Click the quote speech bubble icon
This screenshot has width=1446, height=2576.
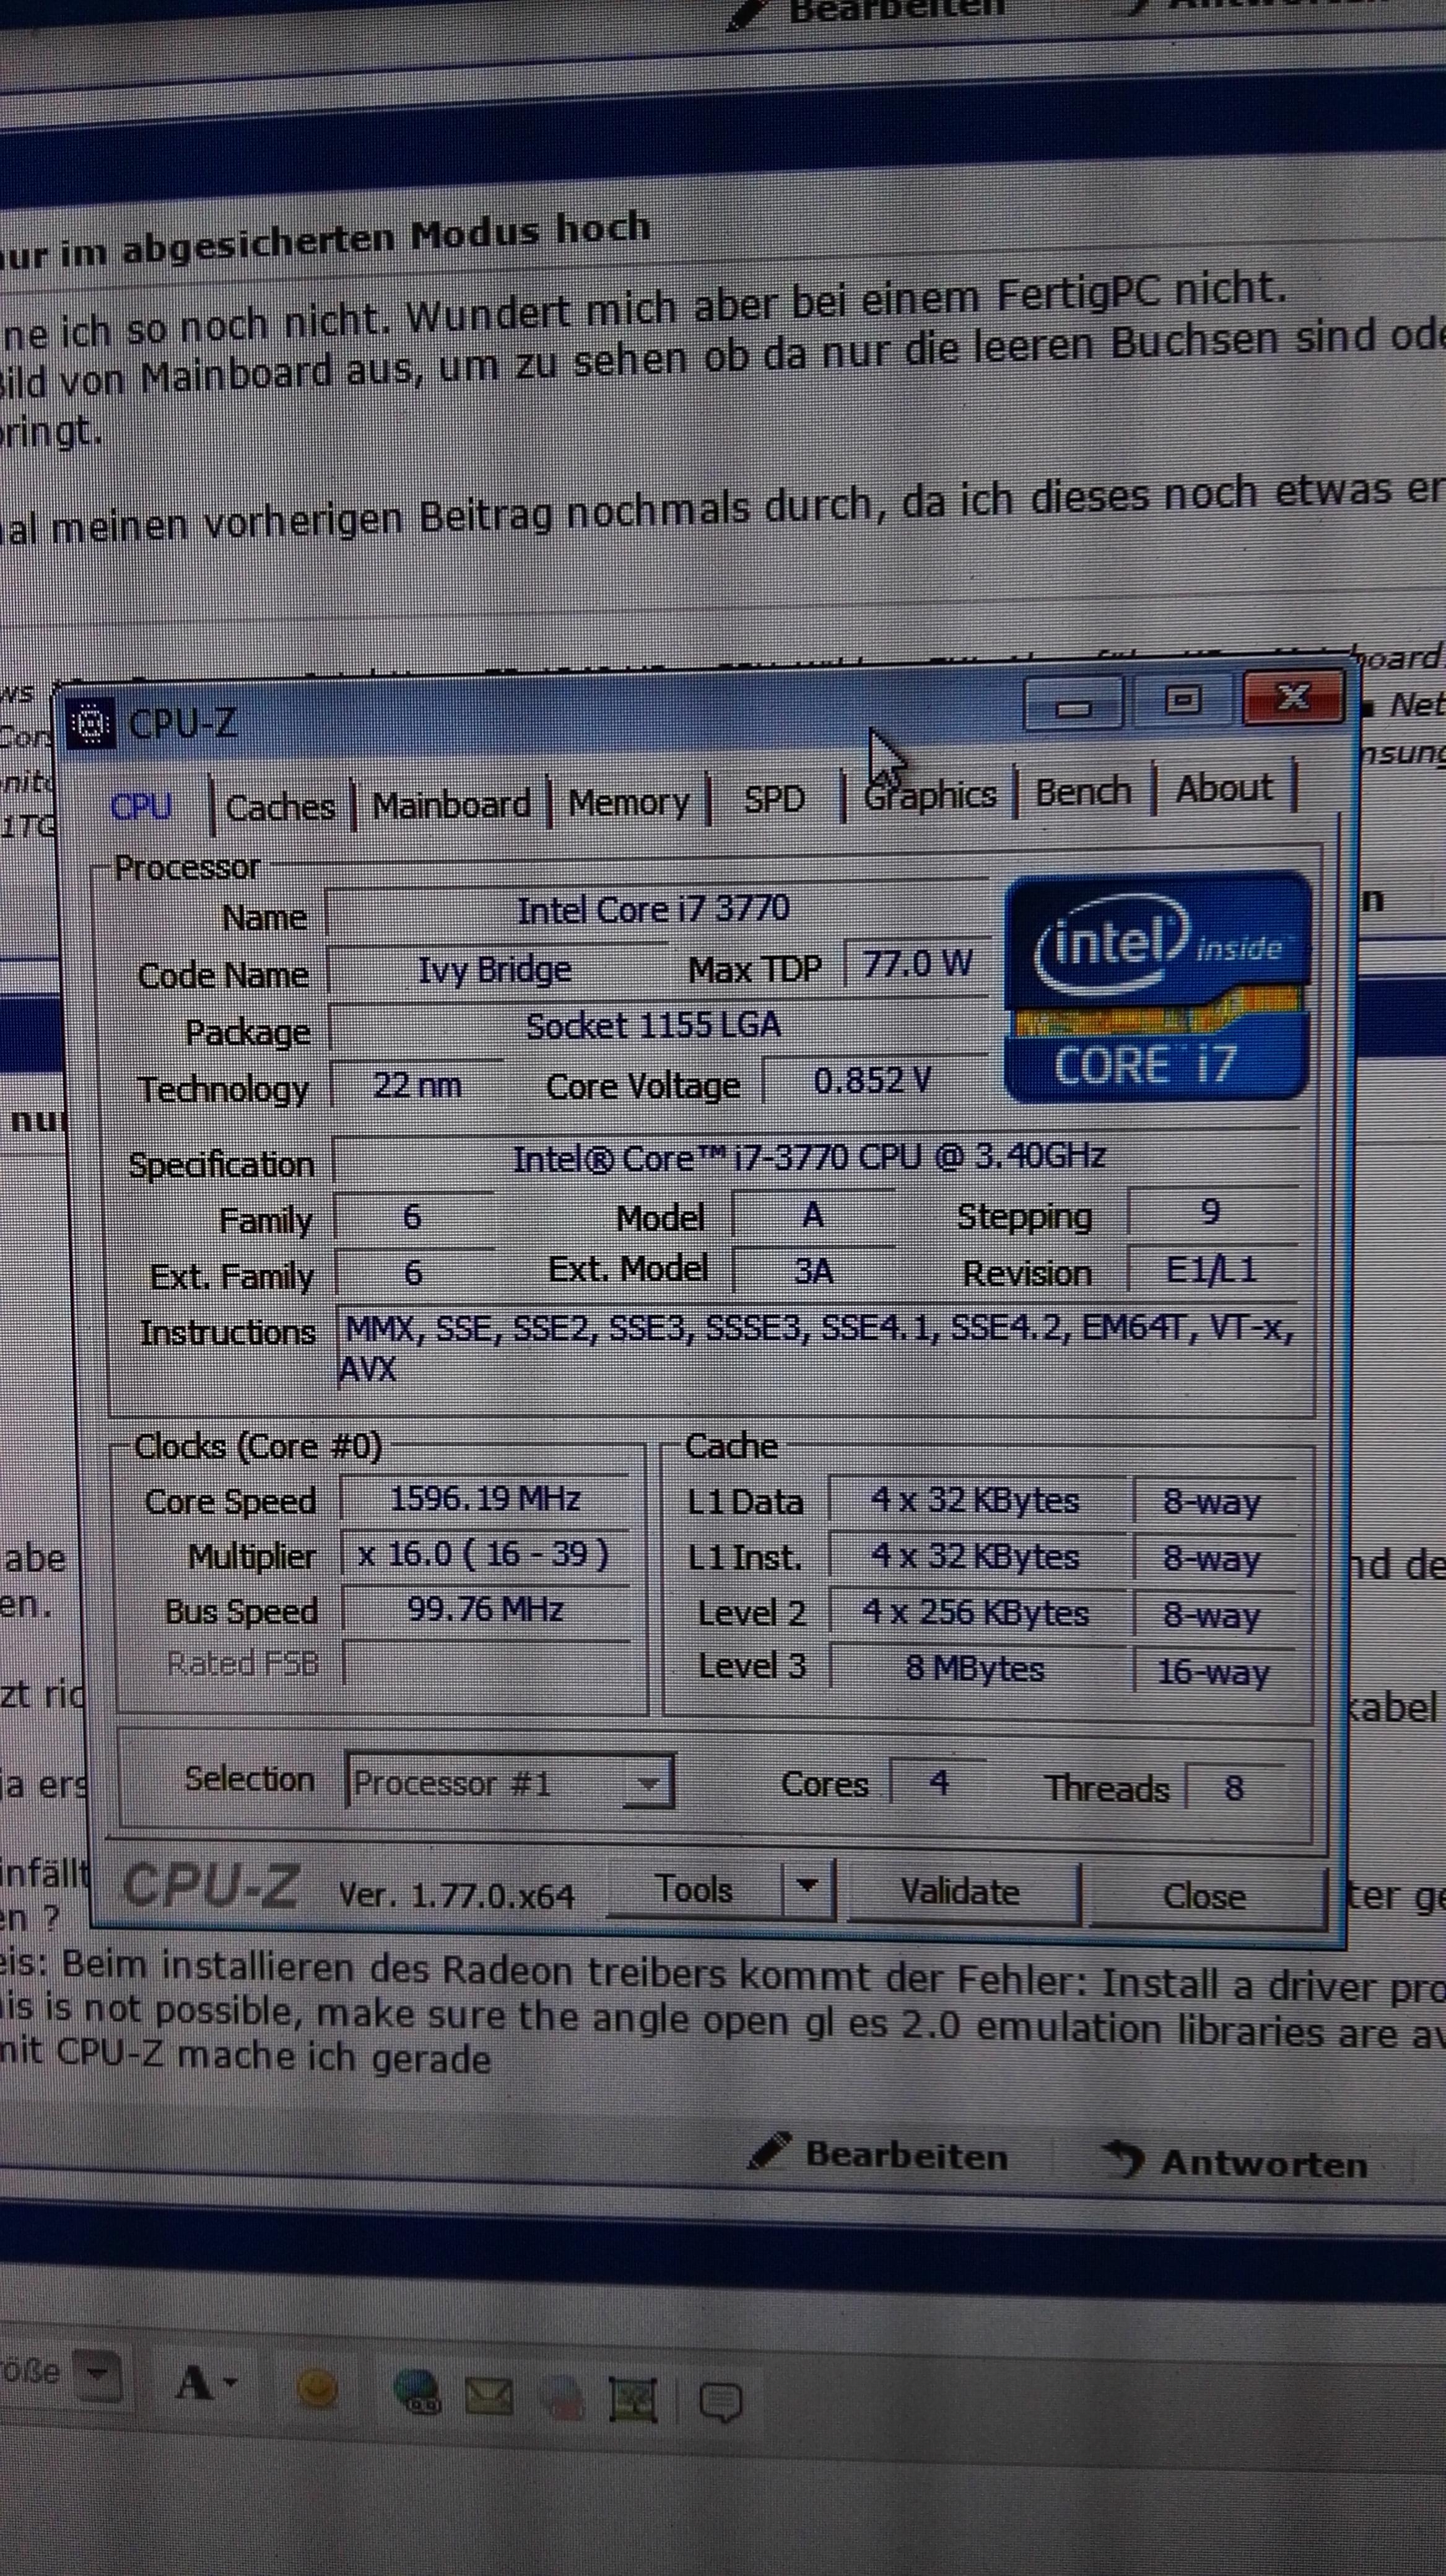[720, 2401]
